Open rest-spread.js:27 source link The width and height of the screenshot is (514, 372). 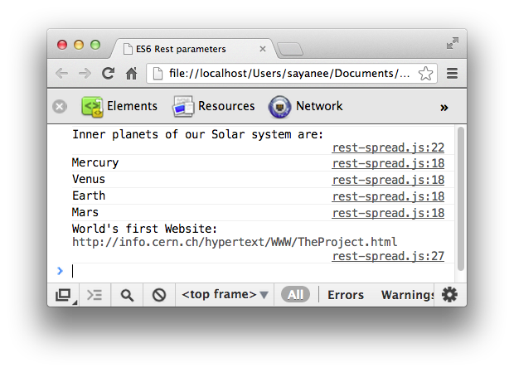click(388, 257)
